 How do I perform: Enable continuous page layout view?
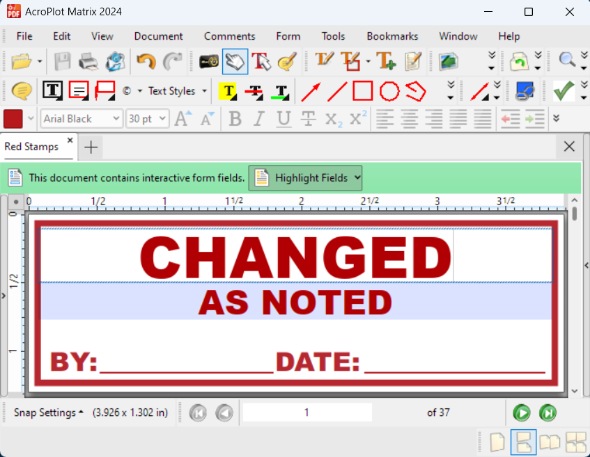[523, 442]
